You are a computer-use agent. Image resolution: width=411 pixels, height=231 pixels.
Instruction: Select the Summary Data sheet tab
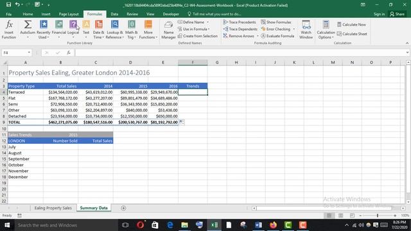[x=94, y=208]
